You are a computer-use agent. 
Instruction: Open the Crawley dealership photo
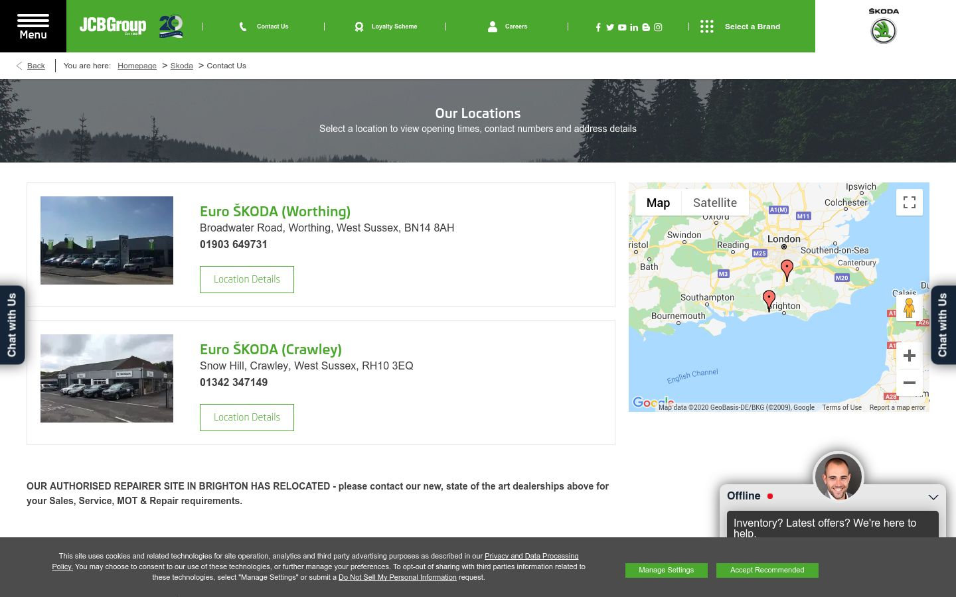(x=107, y=378)
